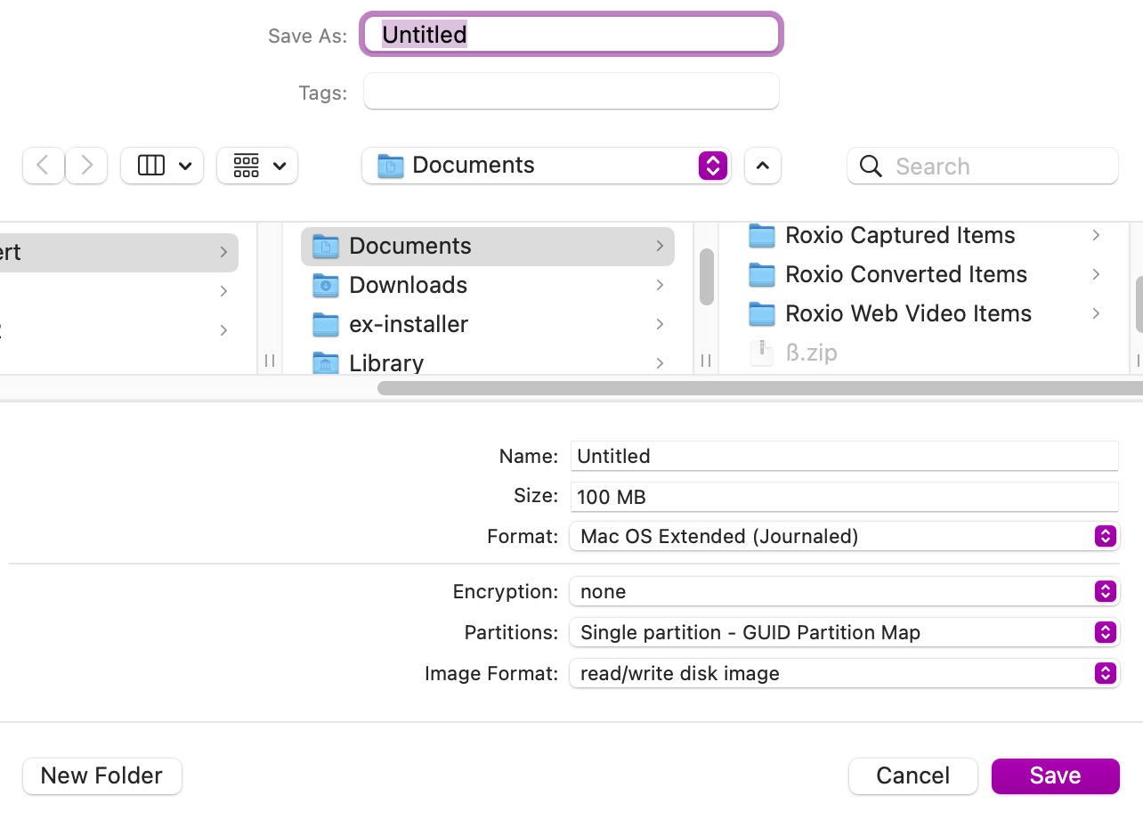The image size is (1143, 828).
Task: Create a New Folder
Action: (101, 775)
